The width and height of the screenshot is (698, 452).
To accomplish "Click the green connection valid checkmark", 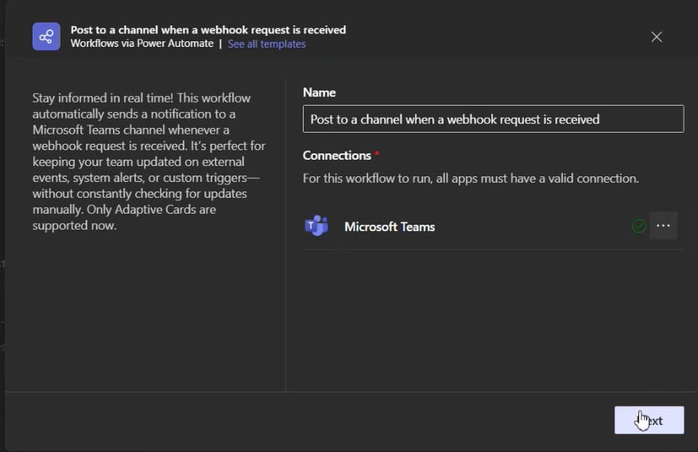I will click(639, 226).
